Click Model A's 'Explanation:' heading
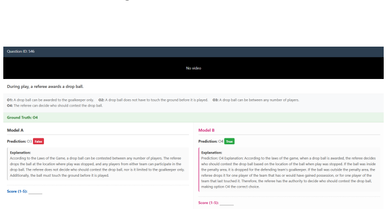This screenshot has height=209, width=387. (20, 152)
